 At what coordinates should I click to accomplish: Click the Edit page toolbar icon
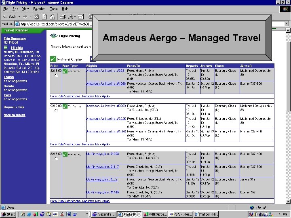click(x=70, y=17)
